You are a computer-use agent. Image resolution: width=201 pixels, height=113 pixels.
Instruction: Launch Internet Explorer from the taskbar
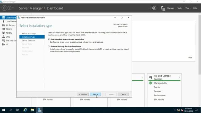coord(25,110)
